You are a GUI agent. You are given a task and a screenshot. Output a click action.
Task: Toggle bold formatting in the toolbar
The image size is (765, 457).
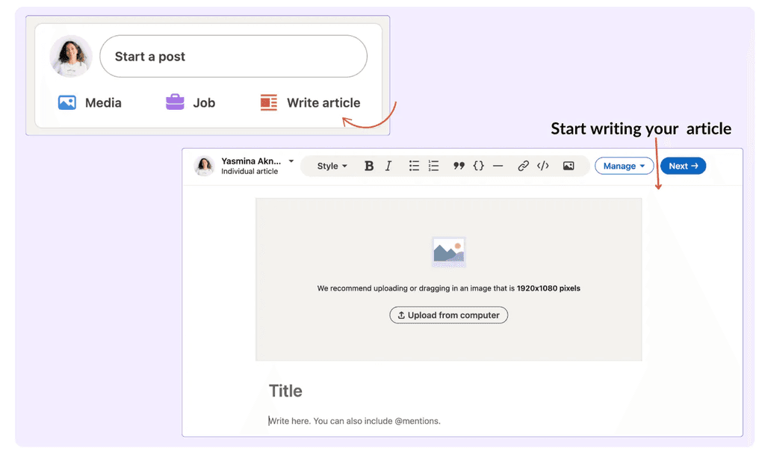(x=368, y=166)
